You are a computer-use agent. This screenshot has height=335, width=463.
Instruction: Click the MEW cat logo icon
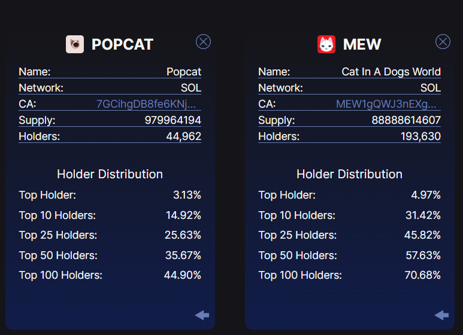click(x=326, y=44)
